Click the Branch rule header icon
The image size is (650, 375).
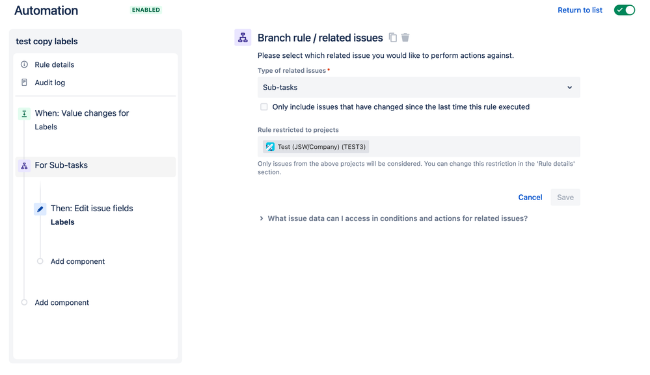[x=243, y=38]
